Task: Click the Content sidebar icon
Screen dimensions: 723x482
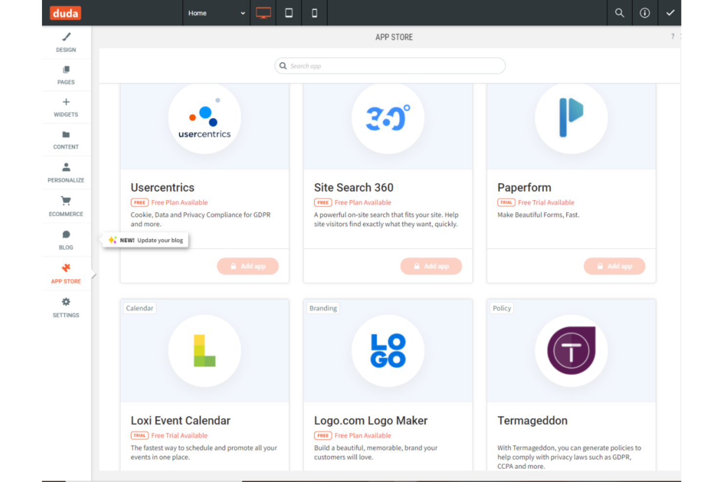Action: (65, 140)
